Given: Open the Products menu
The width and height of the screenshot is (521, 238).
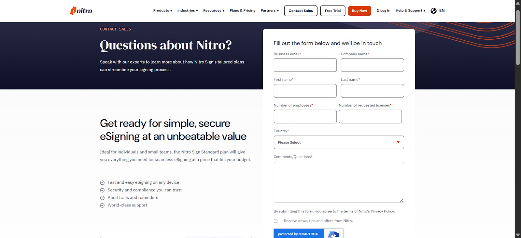Looking at the screenshot, I should (162, 11).
